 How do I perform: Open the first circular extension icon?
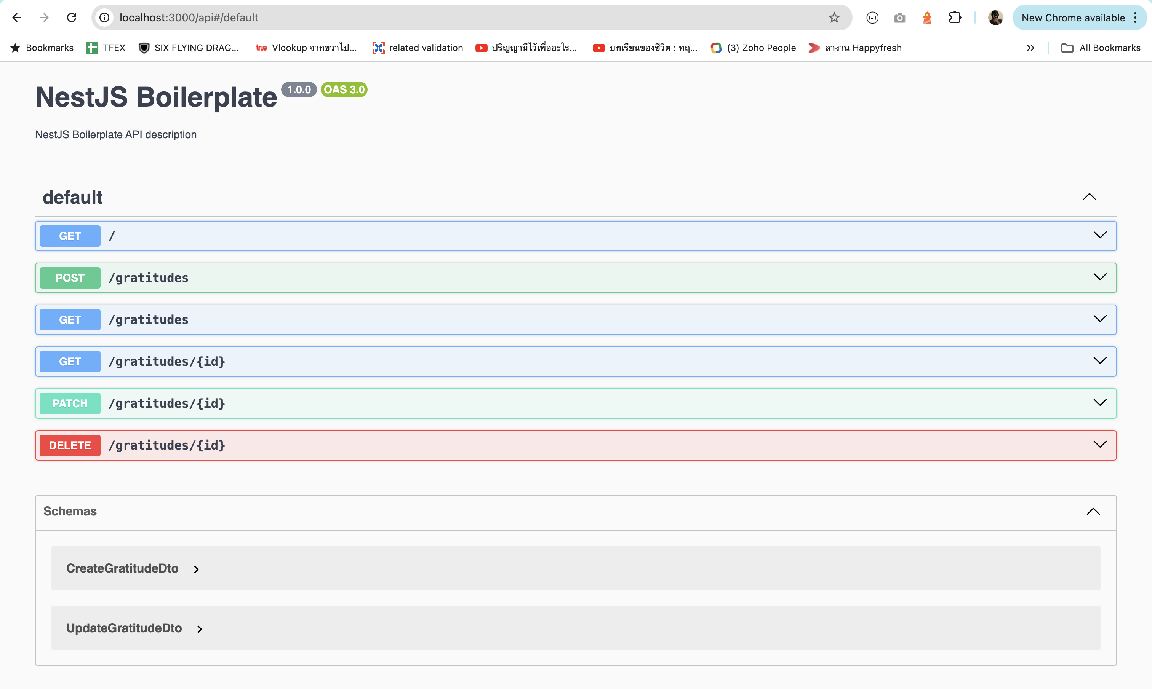[x=872, y=18]
